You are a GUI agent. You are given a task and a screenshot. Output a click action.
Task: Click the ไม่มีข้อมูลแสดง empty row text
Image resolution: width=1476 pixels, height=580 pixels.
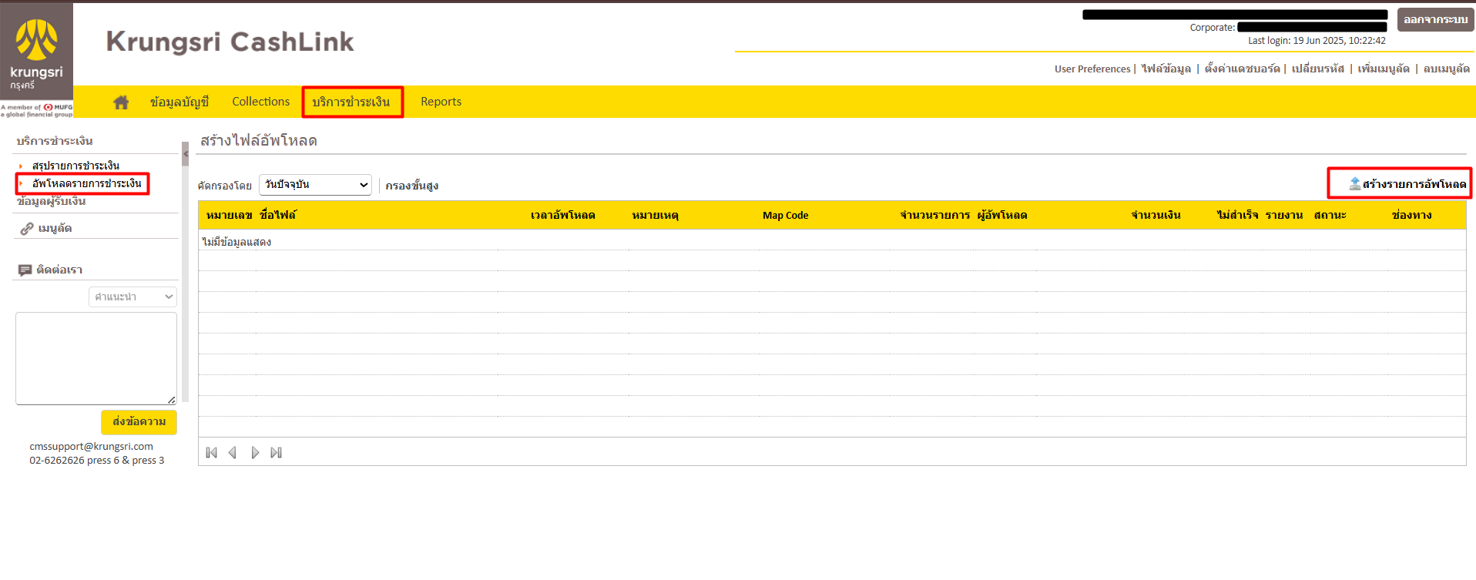tap(236, 242)
